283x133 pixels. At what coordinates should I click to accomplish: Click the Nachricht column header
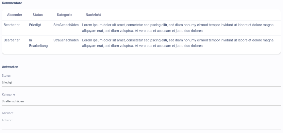tap(93, 15)
